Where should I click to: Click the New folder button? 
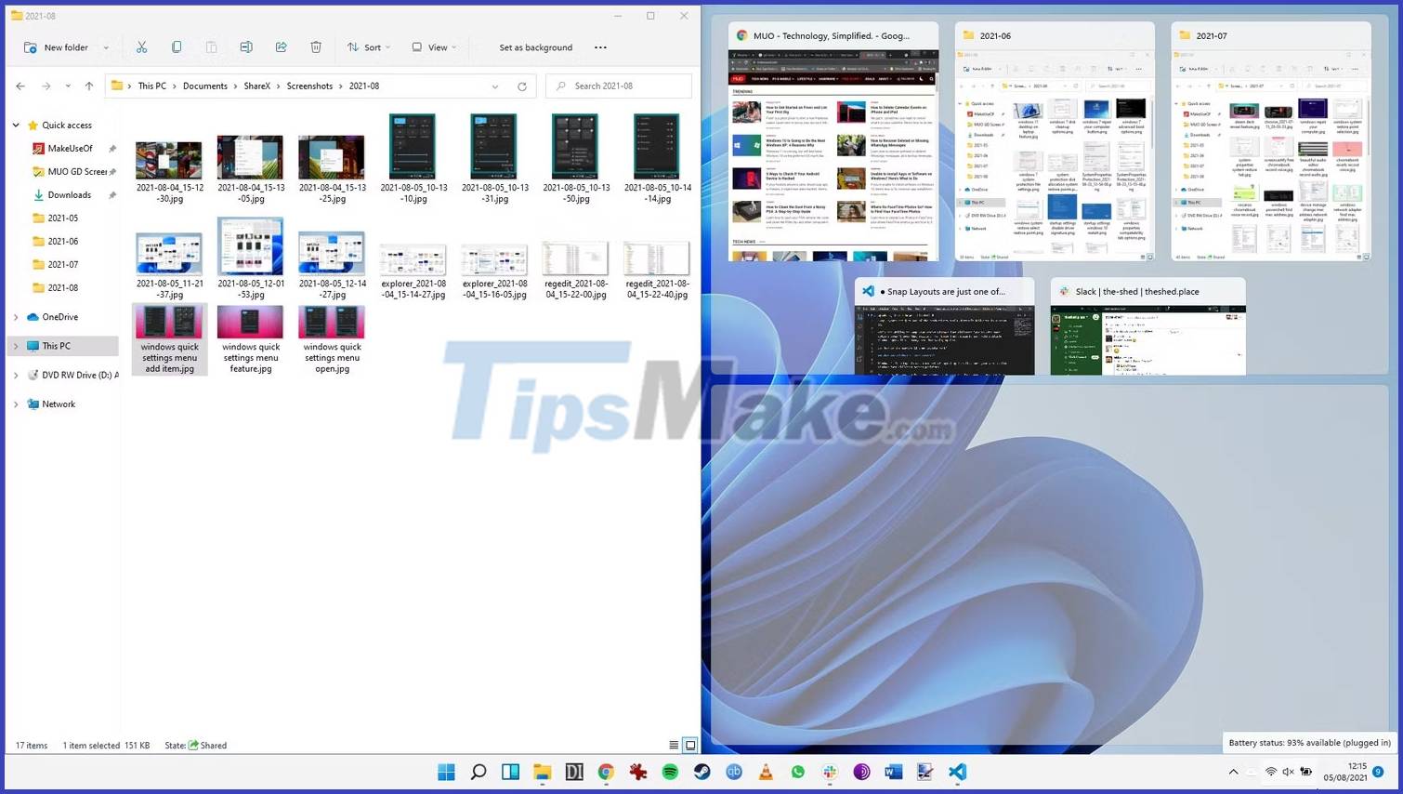[x=56, y=47]
